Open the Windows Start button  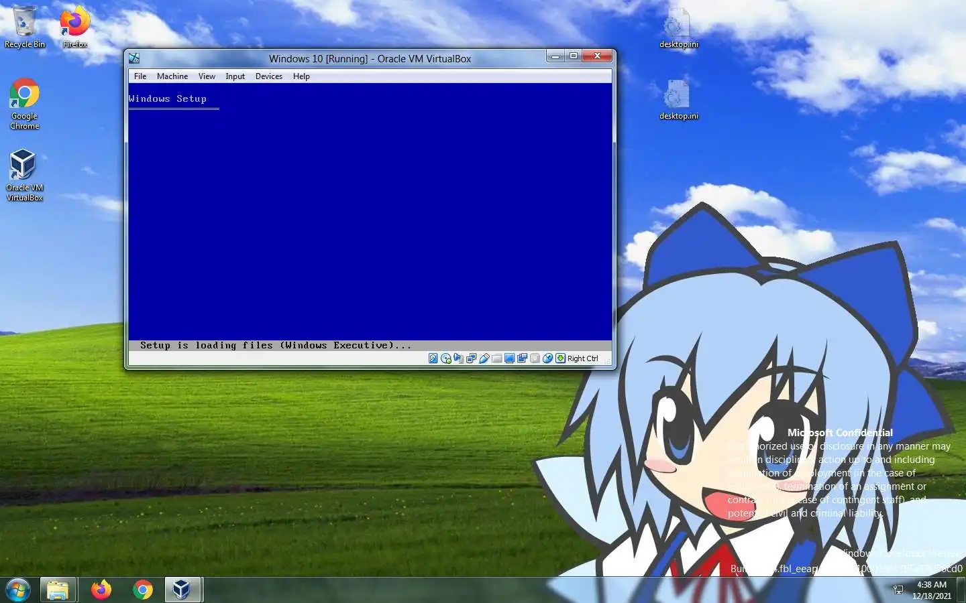click(x=18, y=590)
